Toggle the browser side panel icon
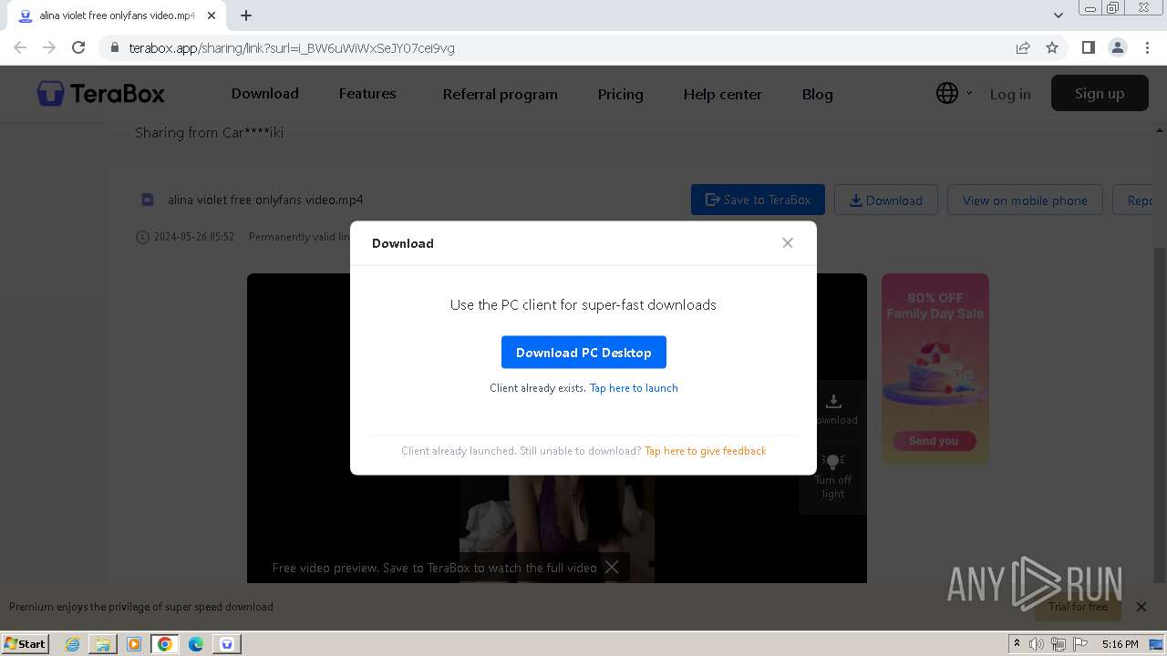Screen dimensions: 1167x656 1088,47
